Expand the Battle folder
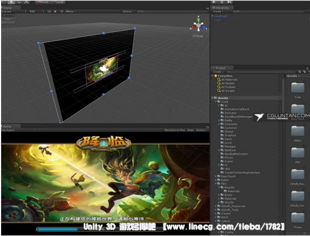This screenshot has width=310, height=236. [x=219, y=120]
